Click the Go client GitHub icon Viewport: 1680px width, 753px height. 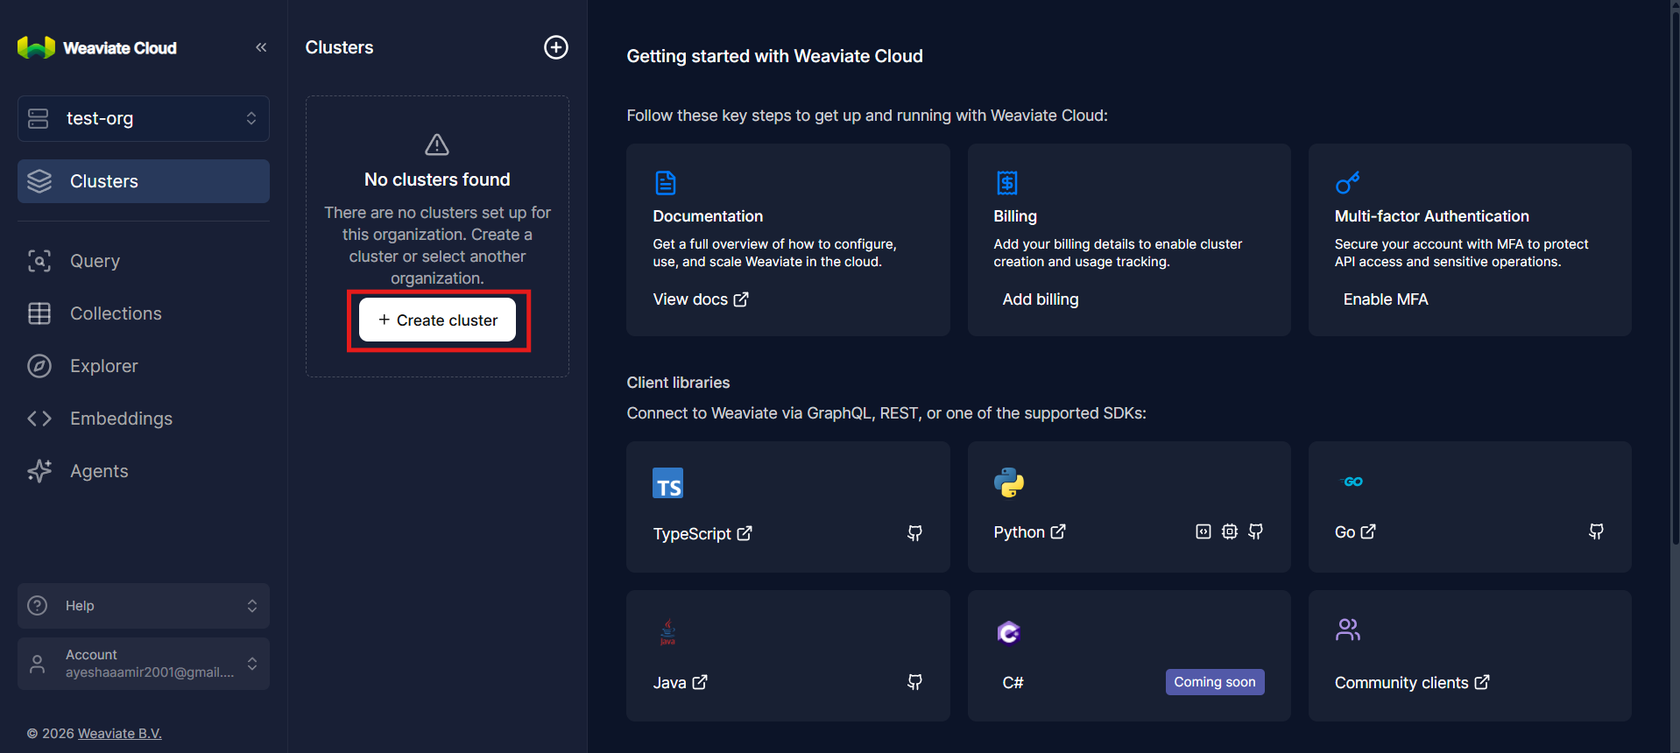click(x=1596, y=531)
